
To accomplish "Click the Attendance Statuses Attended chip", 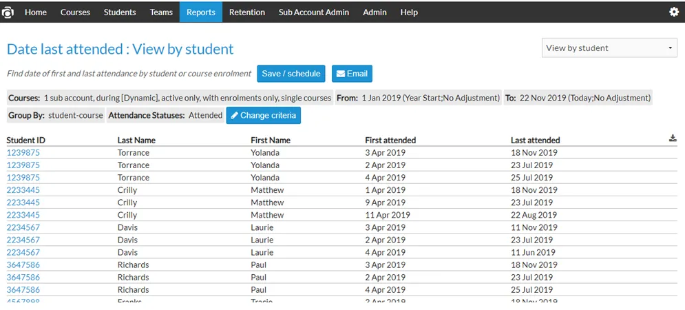I will click(165, 116).
